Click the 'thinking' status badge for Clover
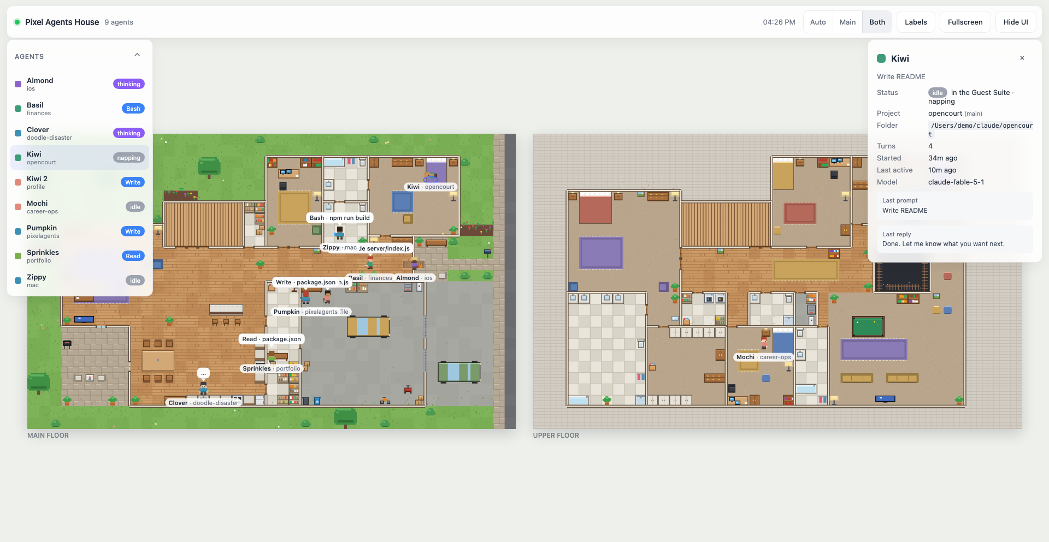This screenshot has width=1049, height=542. point(128,133)
